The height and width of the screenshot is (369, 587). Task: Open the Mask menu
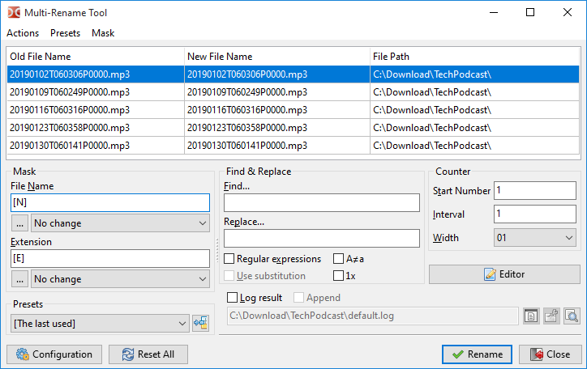click(103, 33)
